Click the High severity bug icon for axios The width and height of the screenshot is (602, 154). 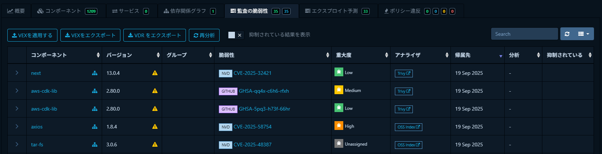click(339, 126)
